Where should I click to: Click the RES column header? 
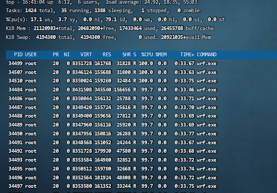click(107, 54)
